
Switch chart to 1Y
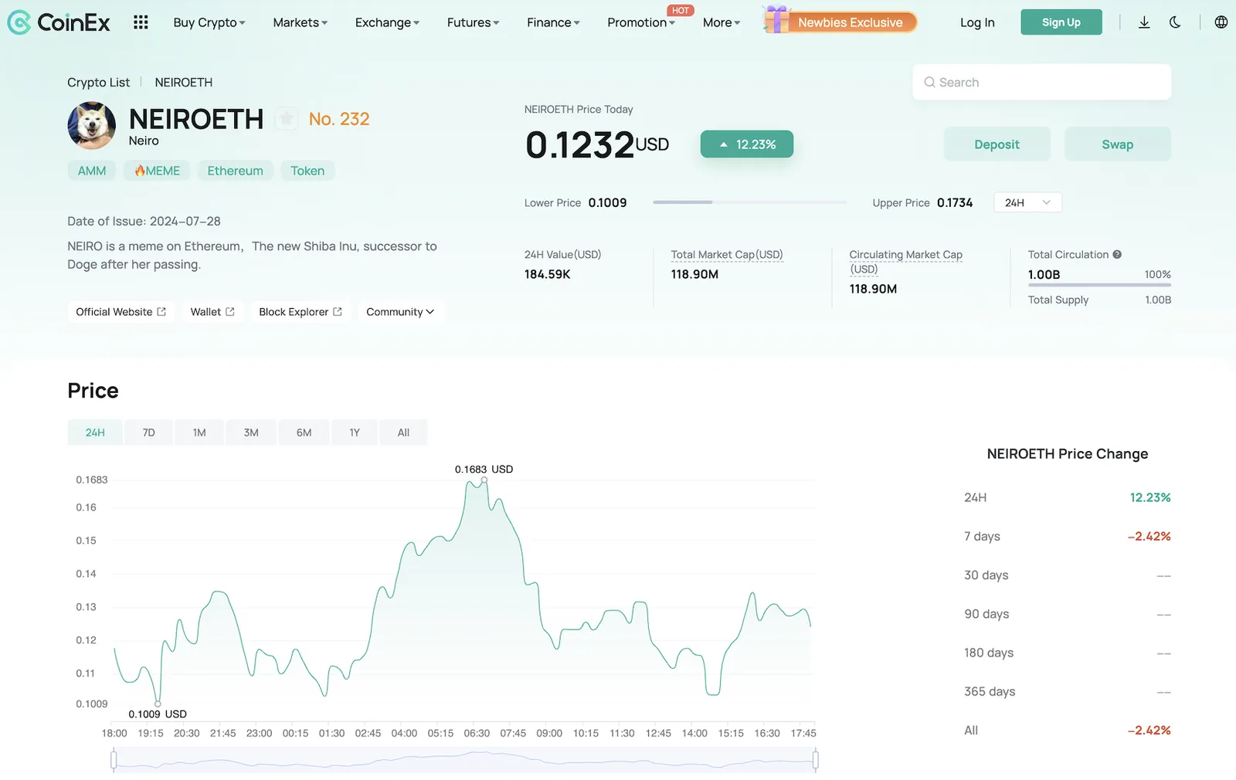[355, 432]
